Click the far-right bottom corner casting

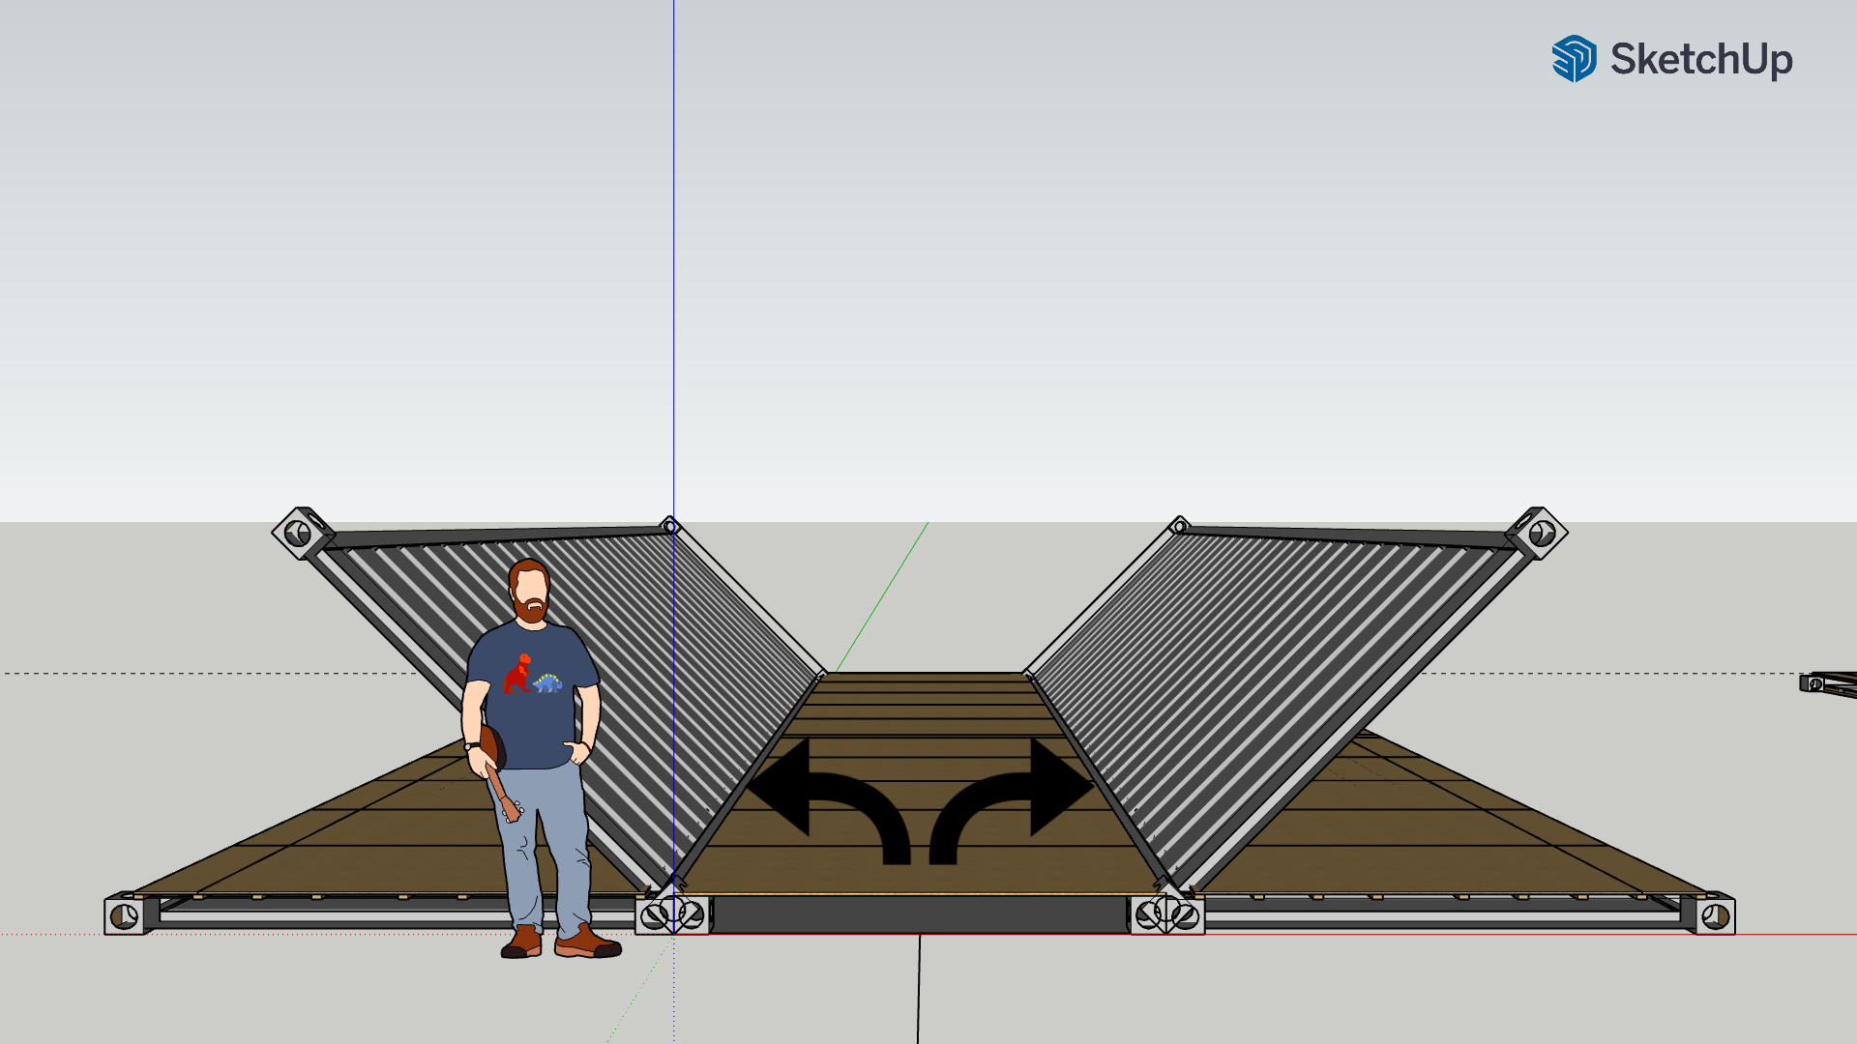1715,914
